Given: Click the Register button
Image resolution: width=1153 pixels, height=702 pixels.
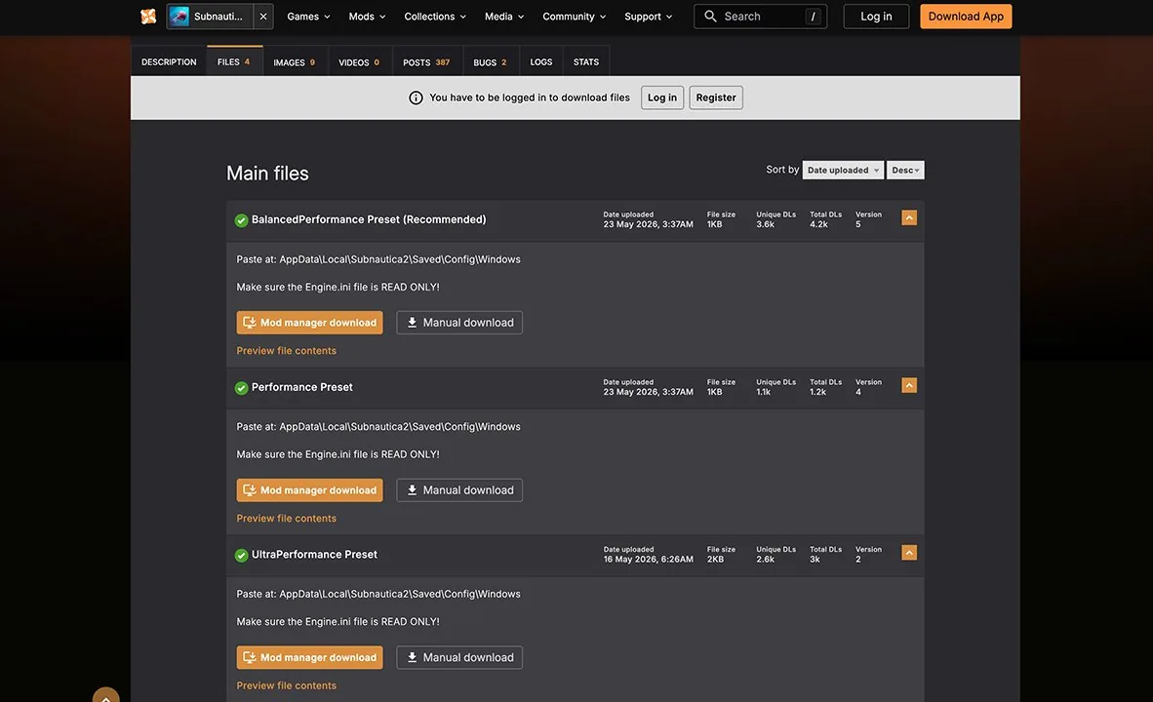Looking at the screenshot, I should pyautogui.click(x=715, y=97).
